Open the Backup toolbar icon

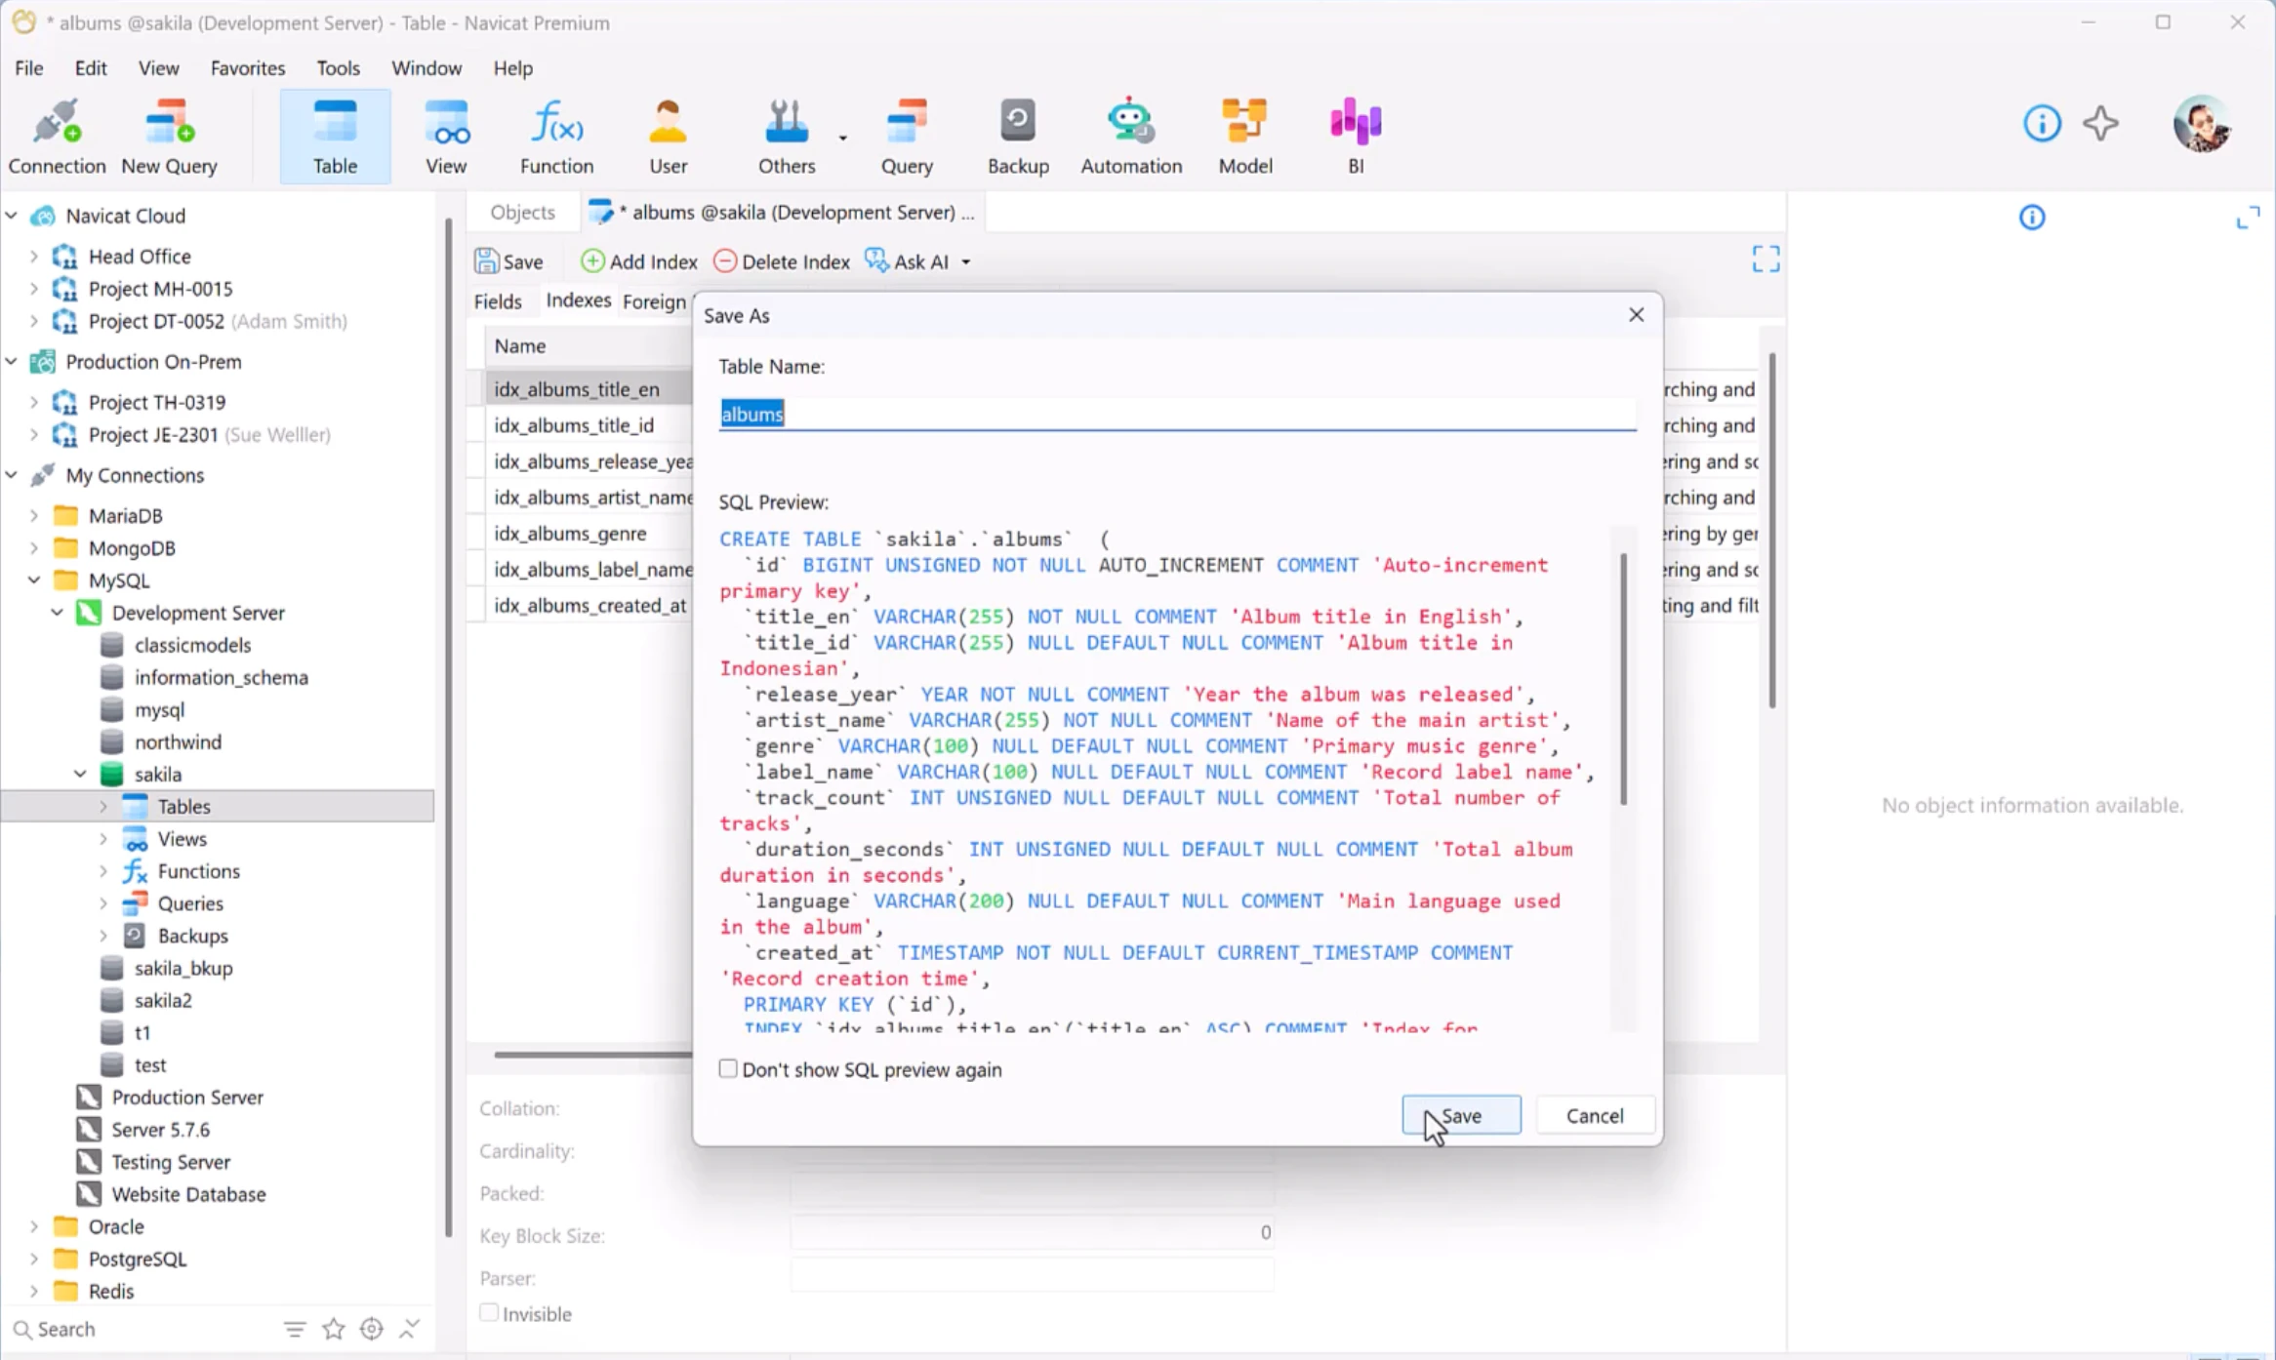coord(1018,137)
